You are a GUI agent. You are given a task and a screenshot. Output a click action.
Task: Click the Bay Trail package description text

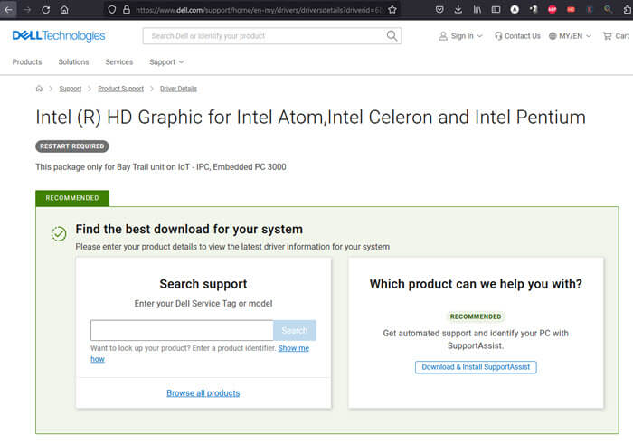pyautogui.click(x=161, y=167)
